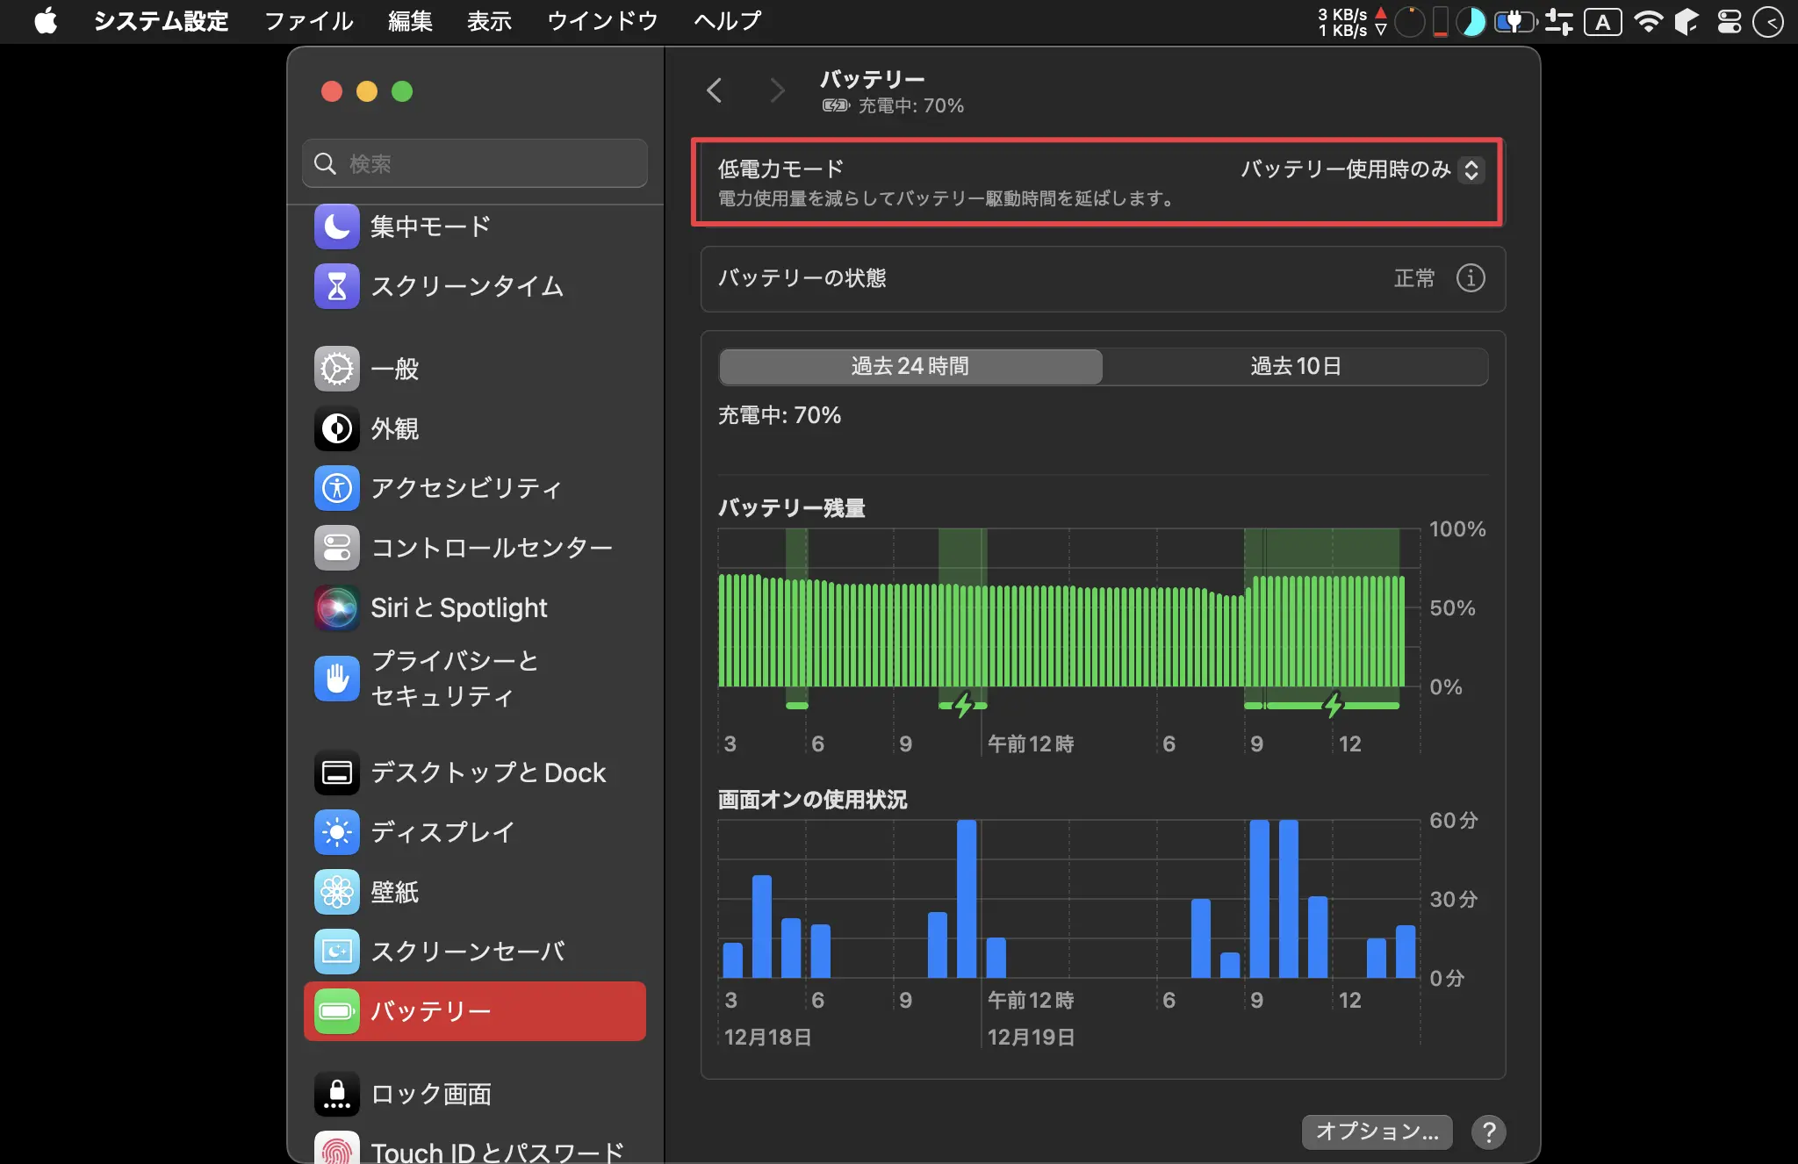Open 壁紙 flower icon
This screenshot has width=1798, height=1164.
(337, 892)
